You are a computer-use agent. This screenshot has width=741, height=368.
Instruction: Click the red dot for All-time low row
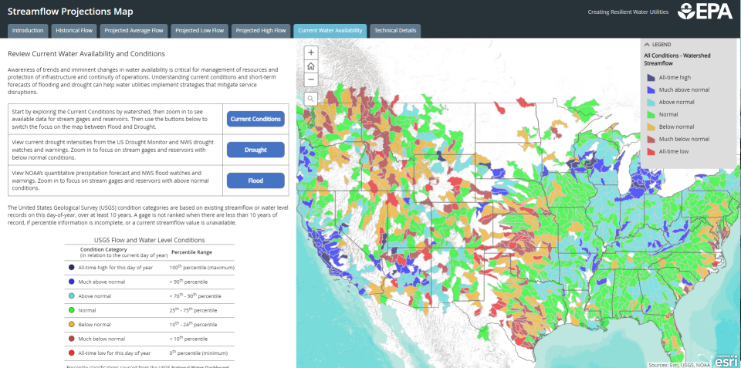(x=71, y=353)
